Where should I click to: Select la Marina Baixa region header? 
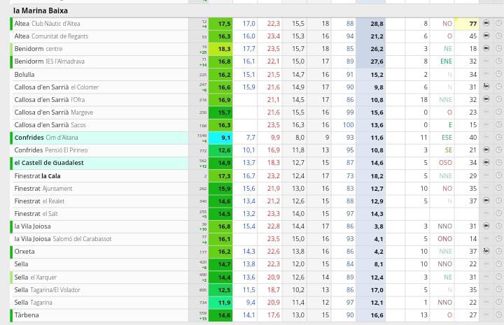click(x=41, y=10)
